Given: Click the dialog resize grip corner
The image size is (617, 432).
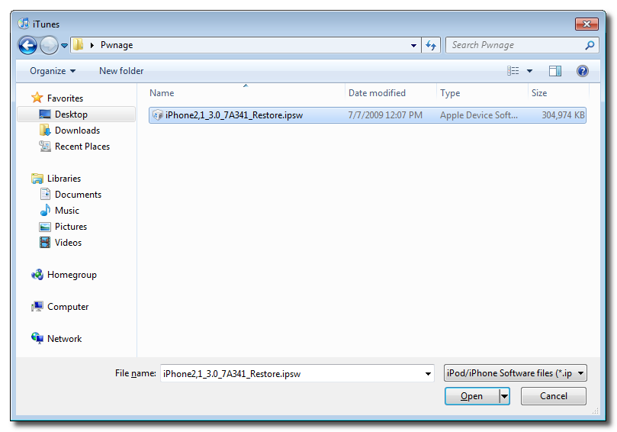Looking at the screenshot, I should click(x=596, y=411).
